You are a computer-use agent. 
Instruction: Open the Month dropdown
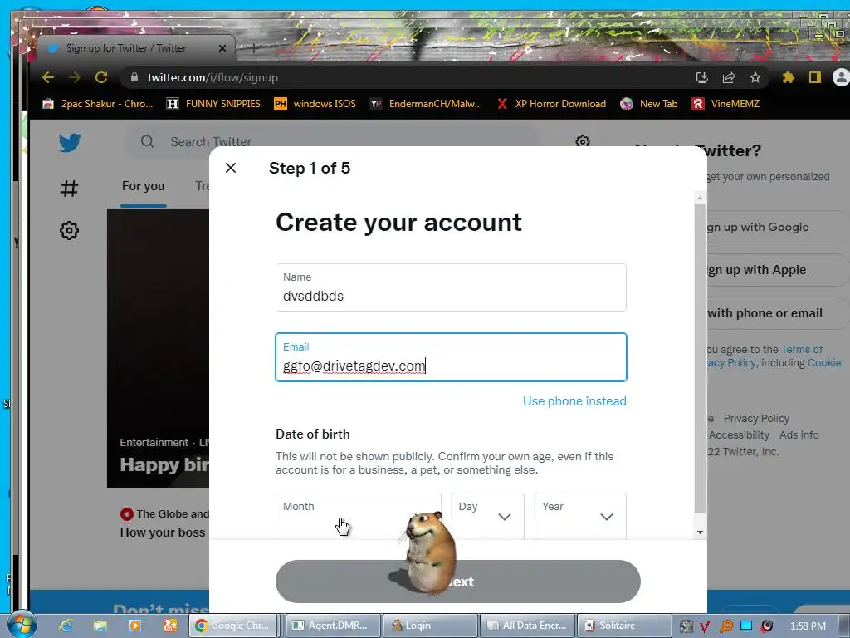[359, 515]
